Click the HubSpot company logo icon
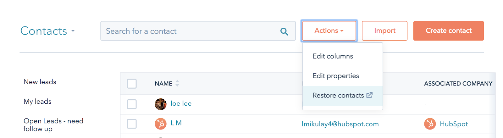 (430, 124)
